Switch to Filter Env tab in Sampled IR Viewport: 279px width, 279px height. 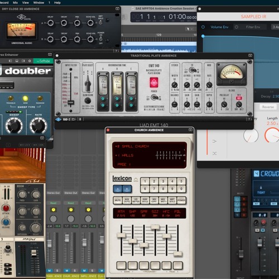click(x=253, y=27)
